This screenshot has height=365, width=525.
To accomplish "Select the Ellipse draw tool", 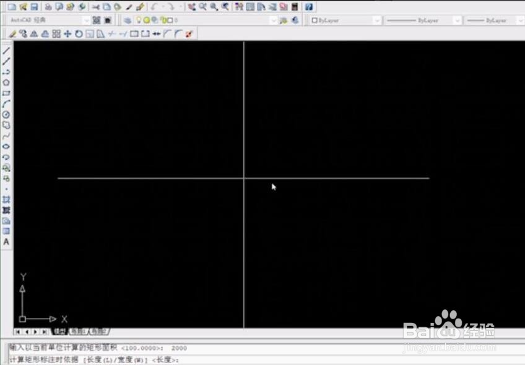I will pos(6,147).
